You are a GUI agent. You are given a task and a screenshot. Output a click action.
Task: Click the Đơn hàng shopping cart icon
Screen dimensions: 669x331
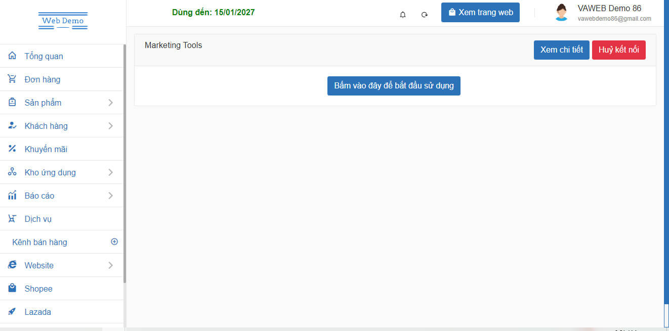[x=13, y=79]
